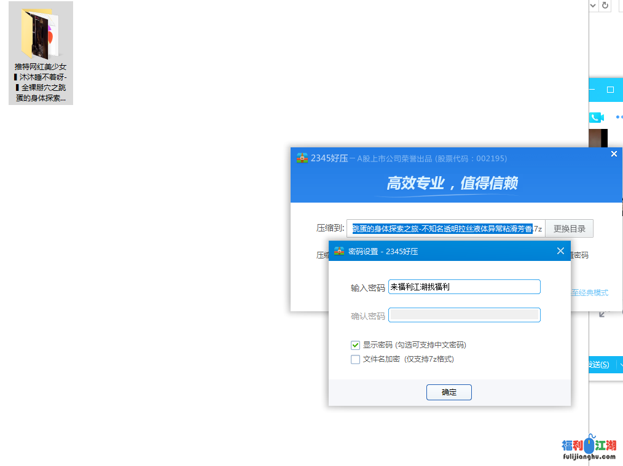The width and height of the screenshot is (623, 466).
Task: Switch to classic mode via 经典模式 link
Action: click(x=590, y=293)
